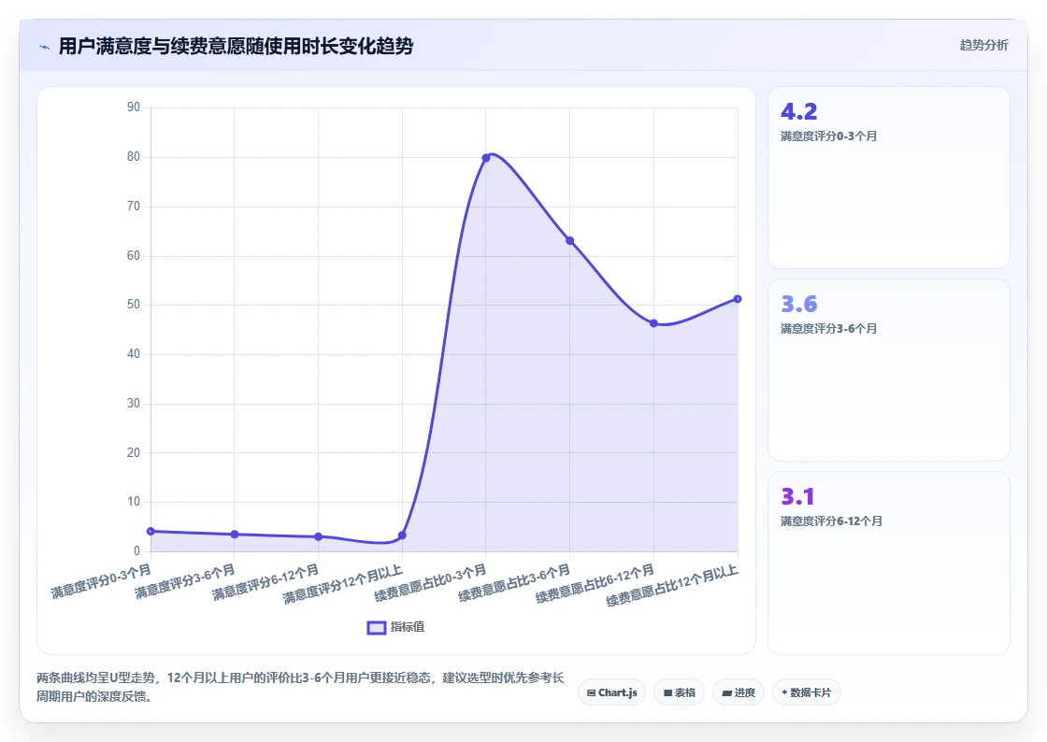Image resolution: width=1047 pixels, height=742 pixels.
Task: Click x-axis label 续费意愿占比0-3个月
Action: click(431, 583)
